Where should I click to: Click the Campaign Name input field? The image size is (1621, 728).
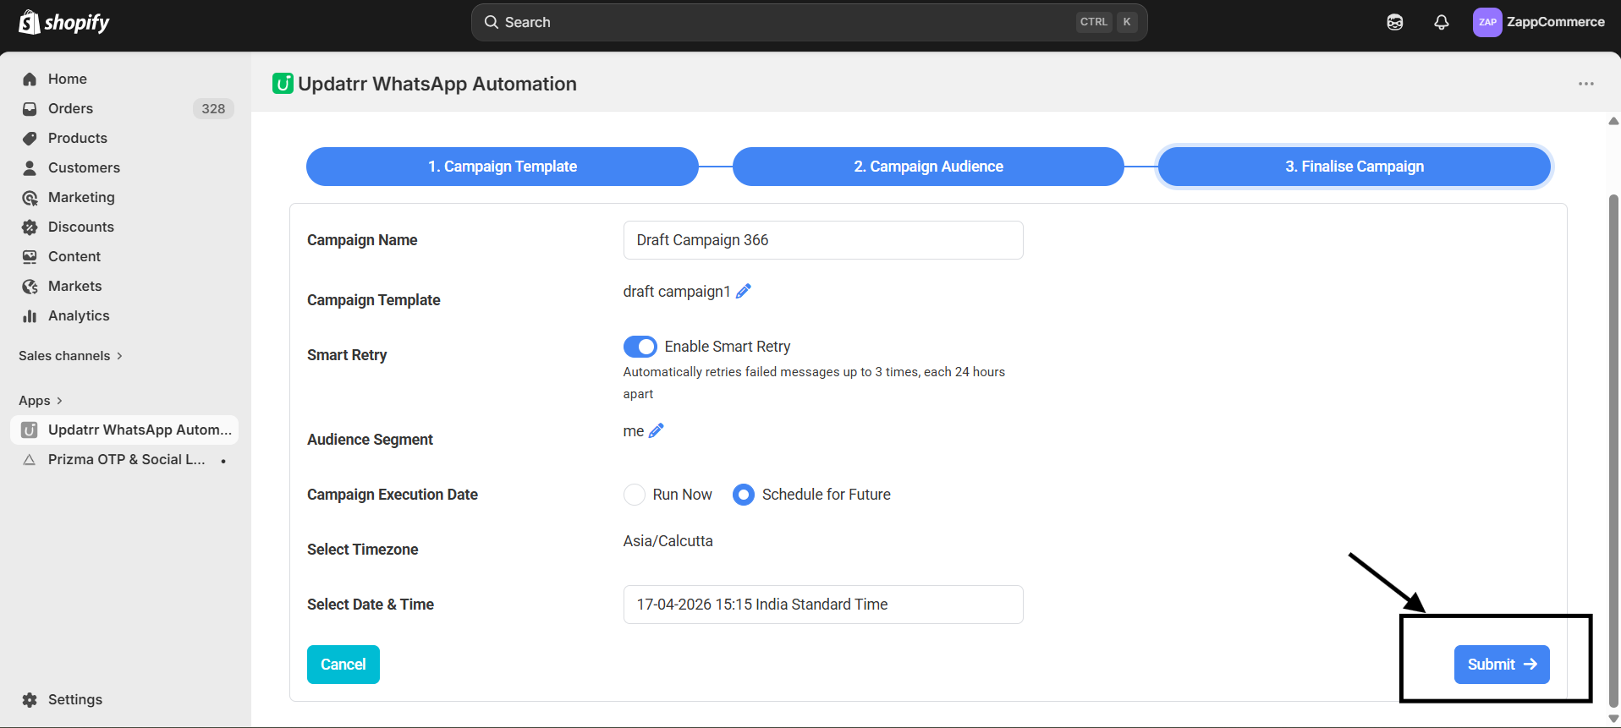click(x=822, y=240)
